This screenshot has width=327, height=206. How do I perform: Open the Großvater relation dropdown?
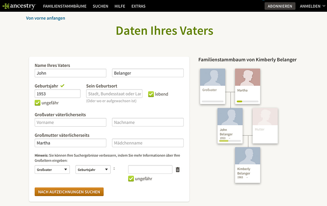52,170
